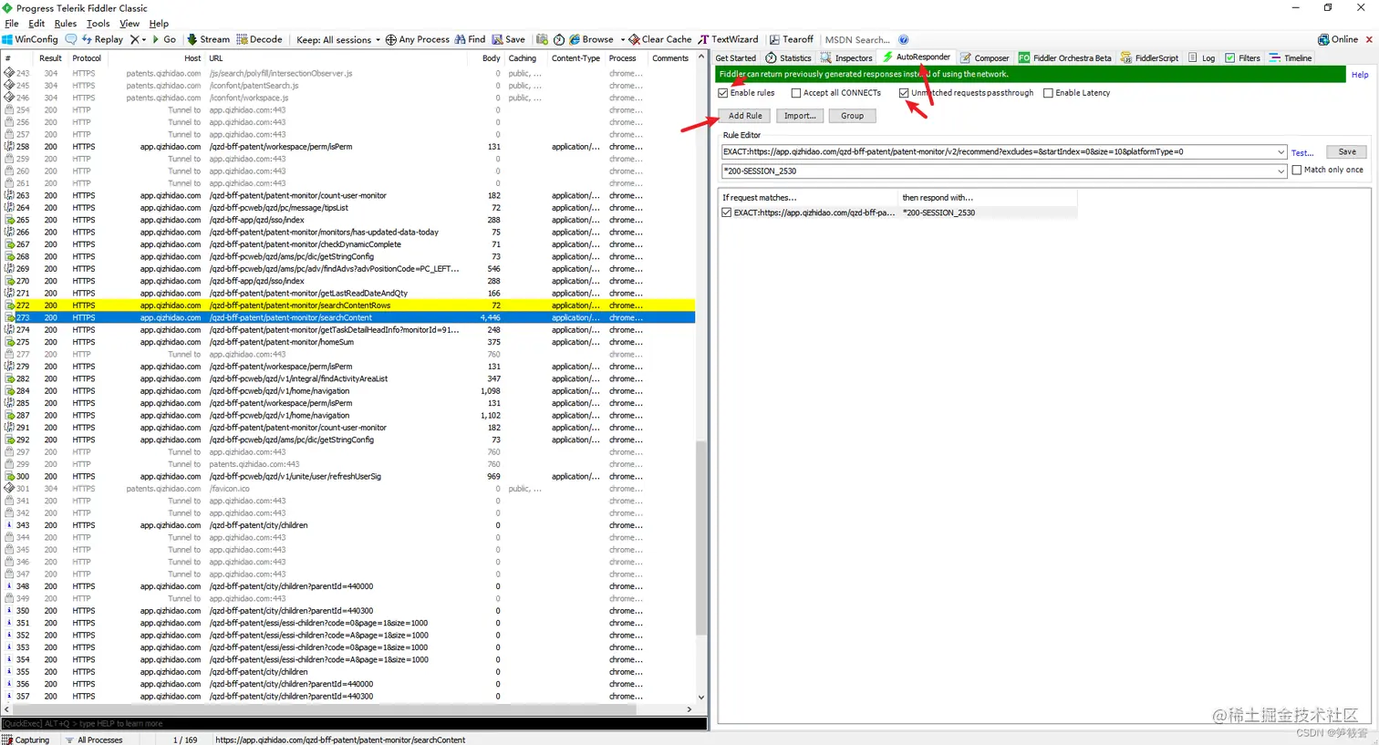Image resolution: width=1379 pixels, height=745 pixels.
Task: Open the Help menu
Action: 159,24
